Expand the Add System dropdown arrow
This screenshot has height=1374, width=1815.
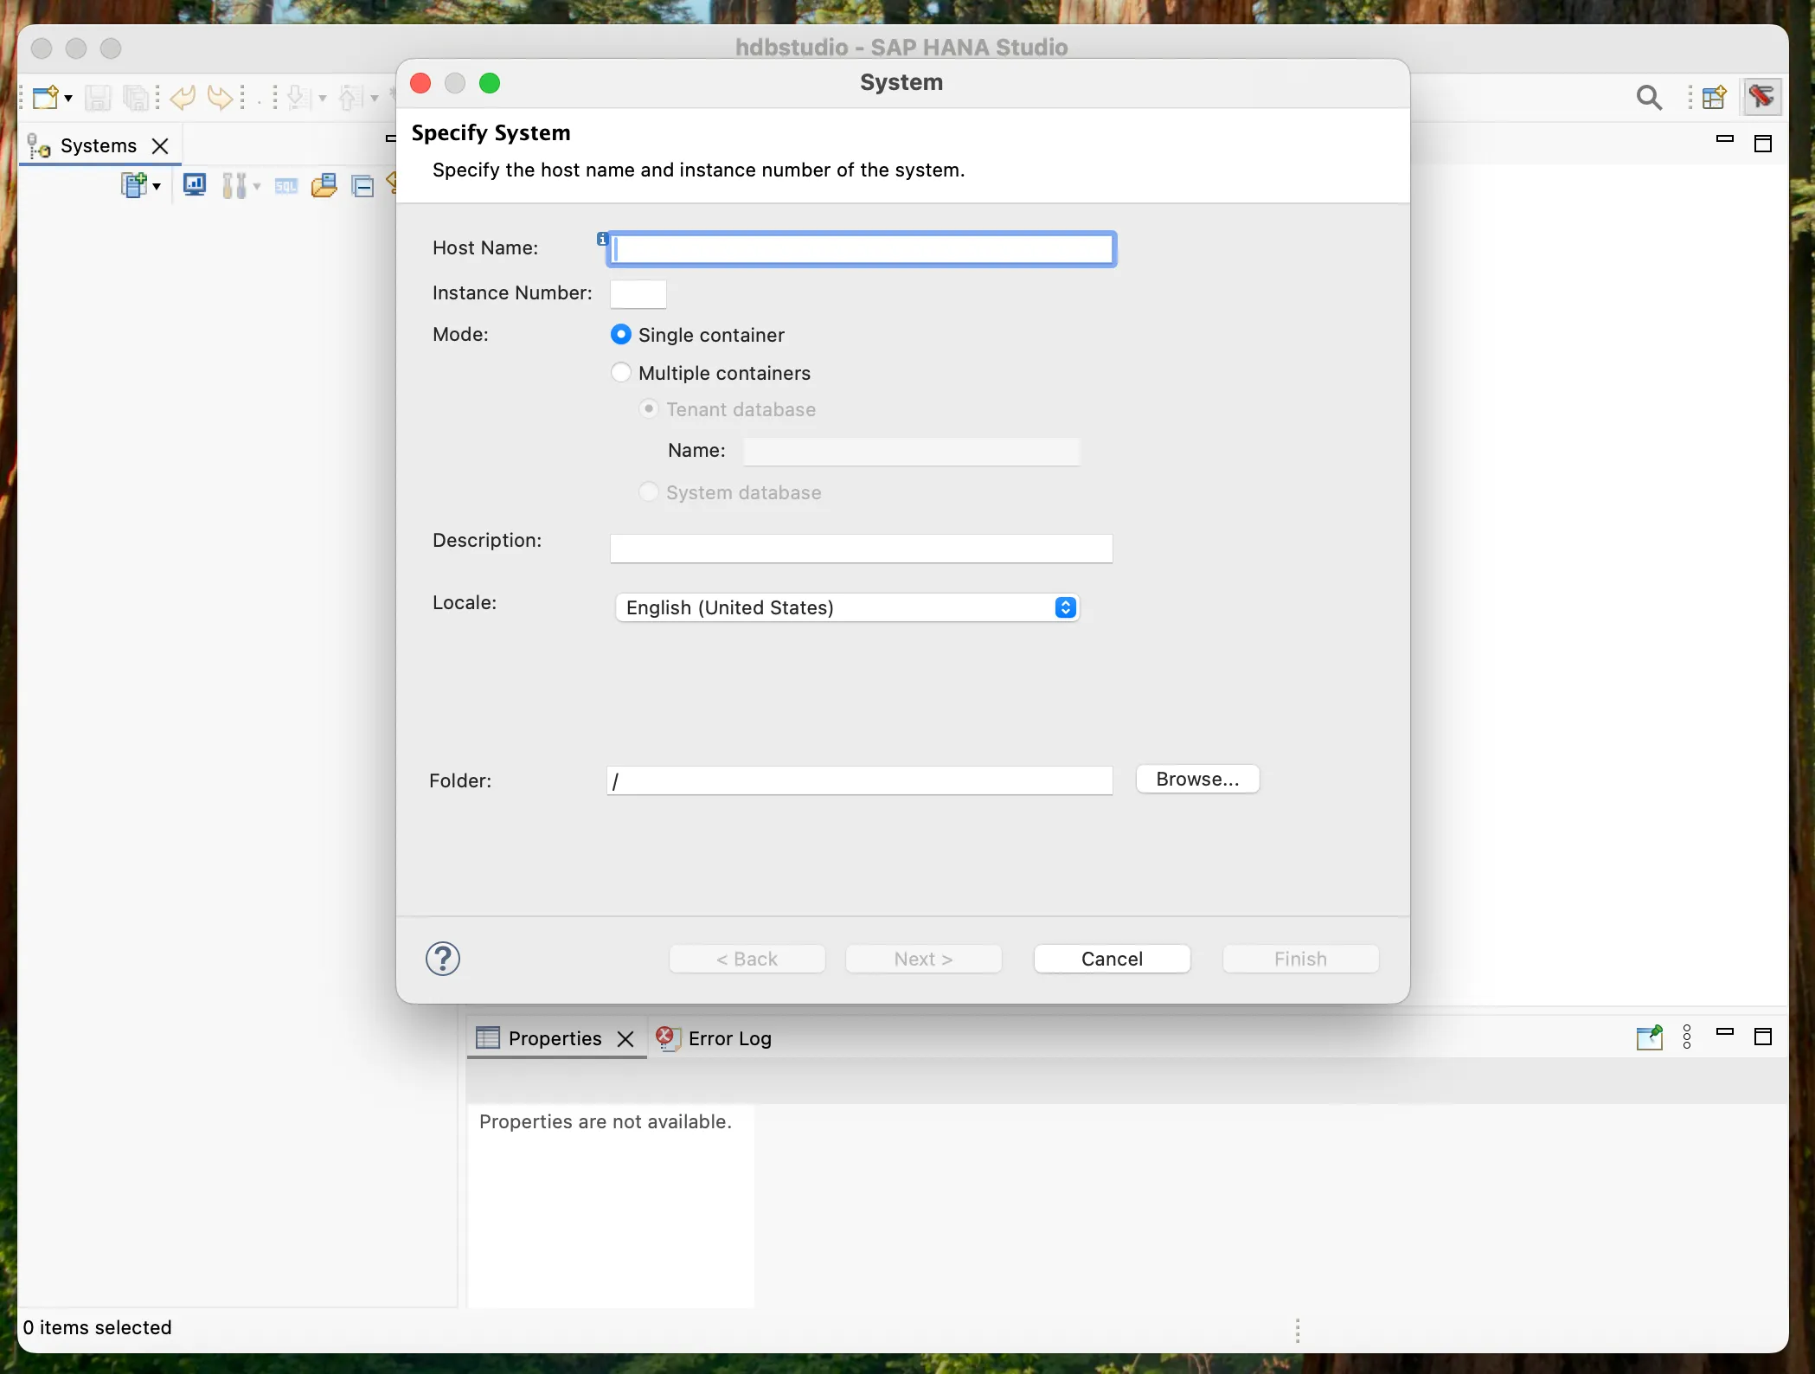[x=157, y=186]
